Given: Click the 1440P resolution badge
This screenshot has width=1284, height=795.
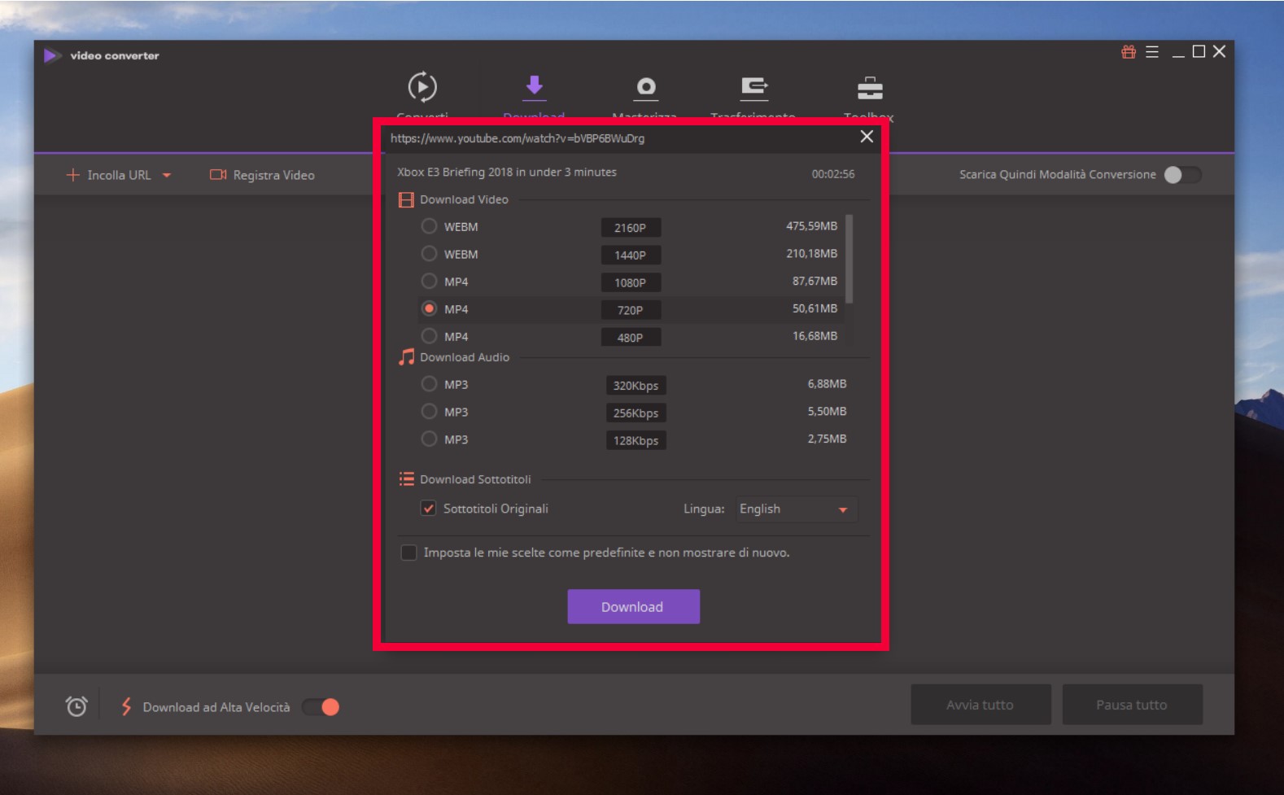Looking at the screenshot, I should (x=631, y=256).
